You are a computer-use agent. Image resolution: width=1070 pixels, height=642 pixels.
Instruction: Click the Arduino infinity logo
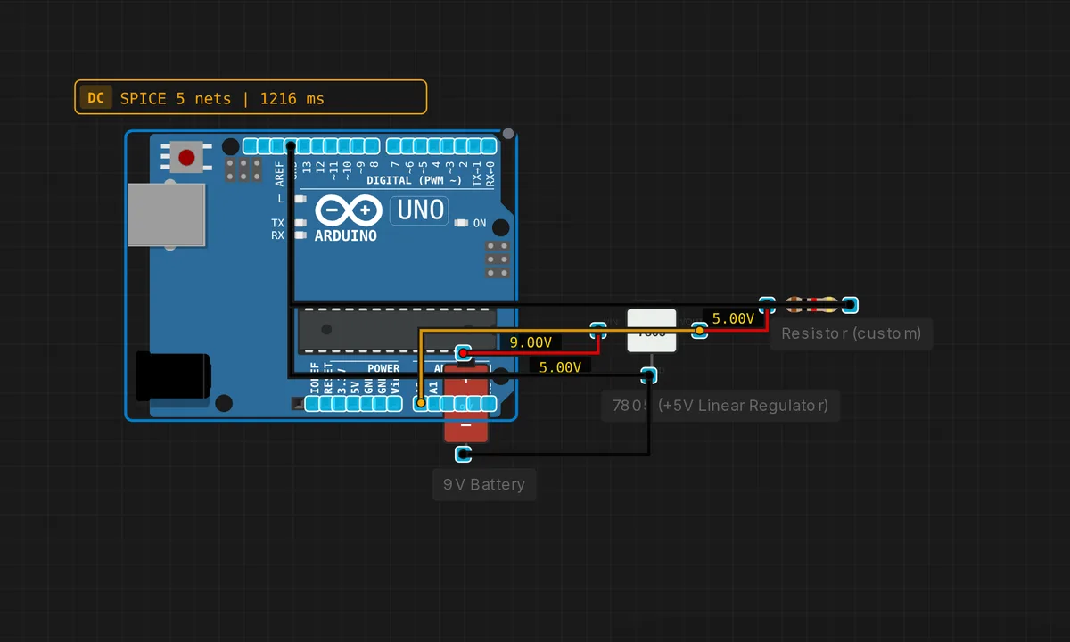[x=347, y=211]
